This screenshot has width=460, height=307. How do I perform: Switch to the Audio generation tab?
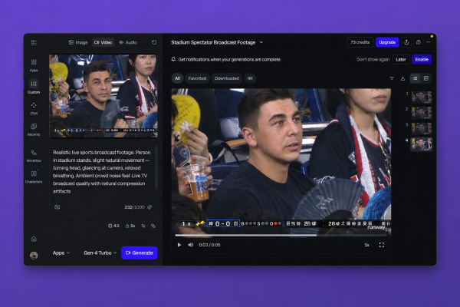pyautogui.click(x=128, y=43)
